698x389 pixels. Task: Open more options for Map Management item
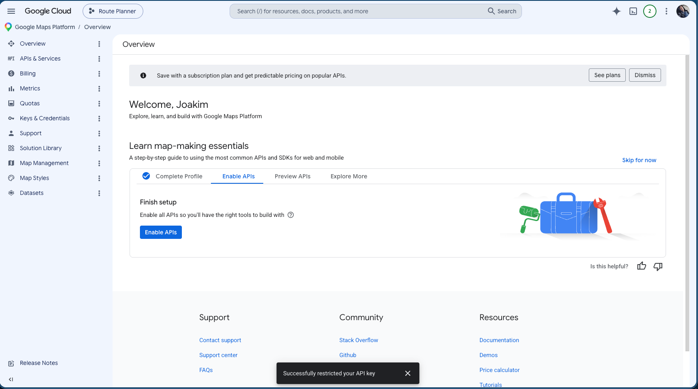tap(99, 163)
